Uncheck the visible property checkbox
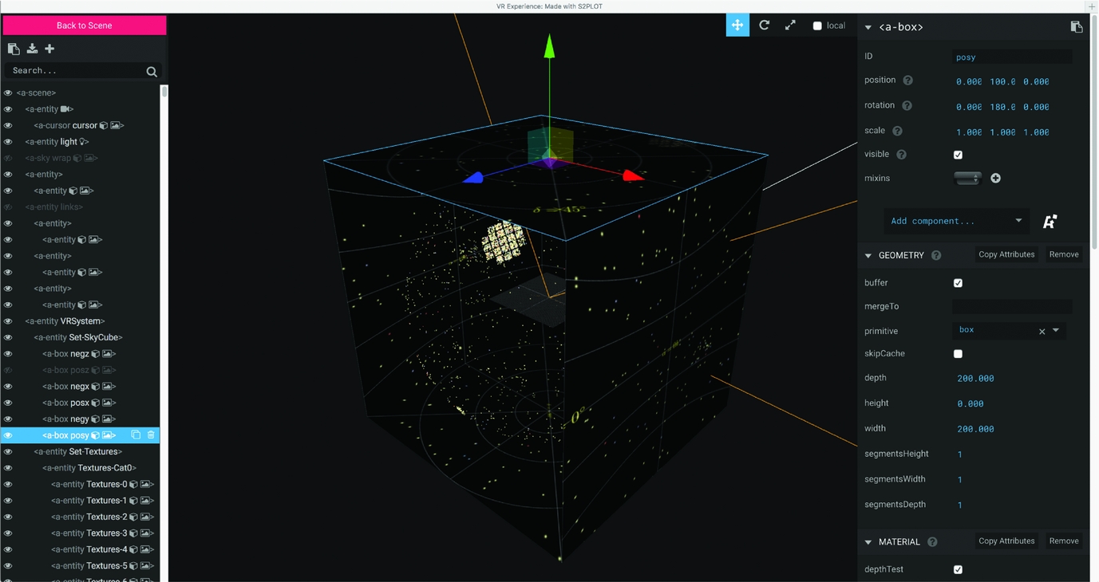 (x=958, y=155)
